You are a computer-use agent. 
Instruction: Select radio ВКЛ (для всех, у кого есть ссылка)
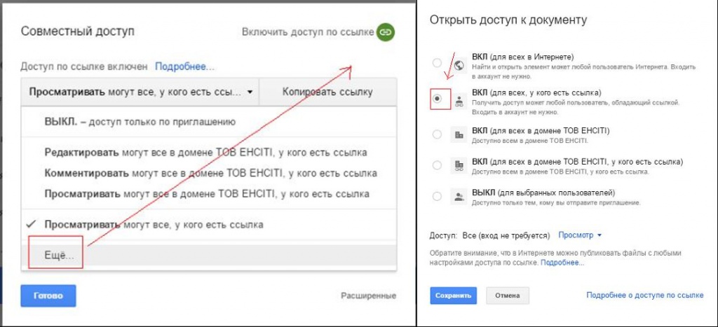point(438,99)
